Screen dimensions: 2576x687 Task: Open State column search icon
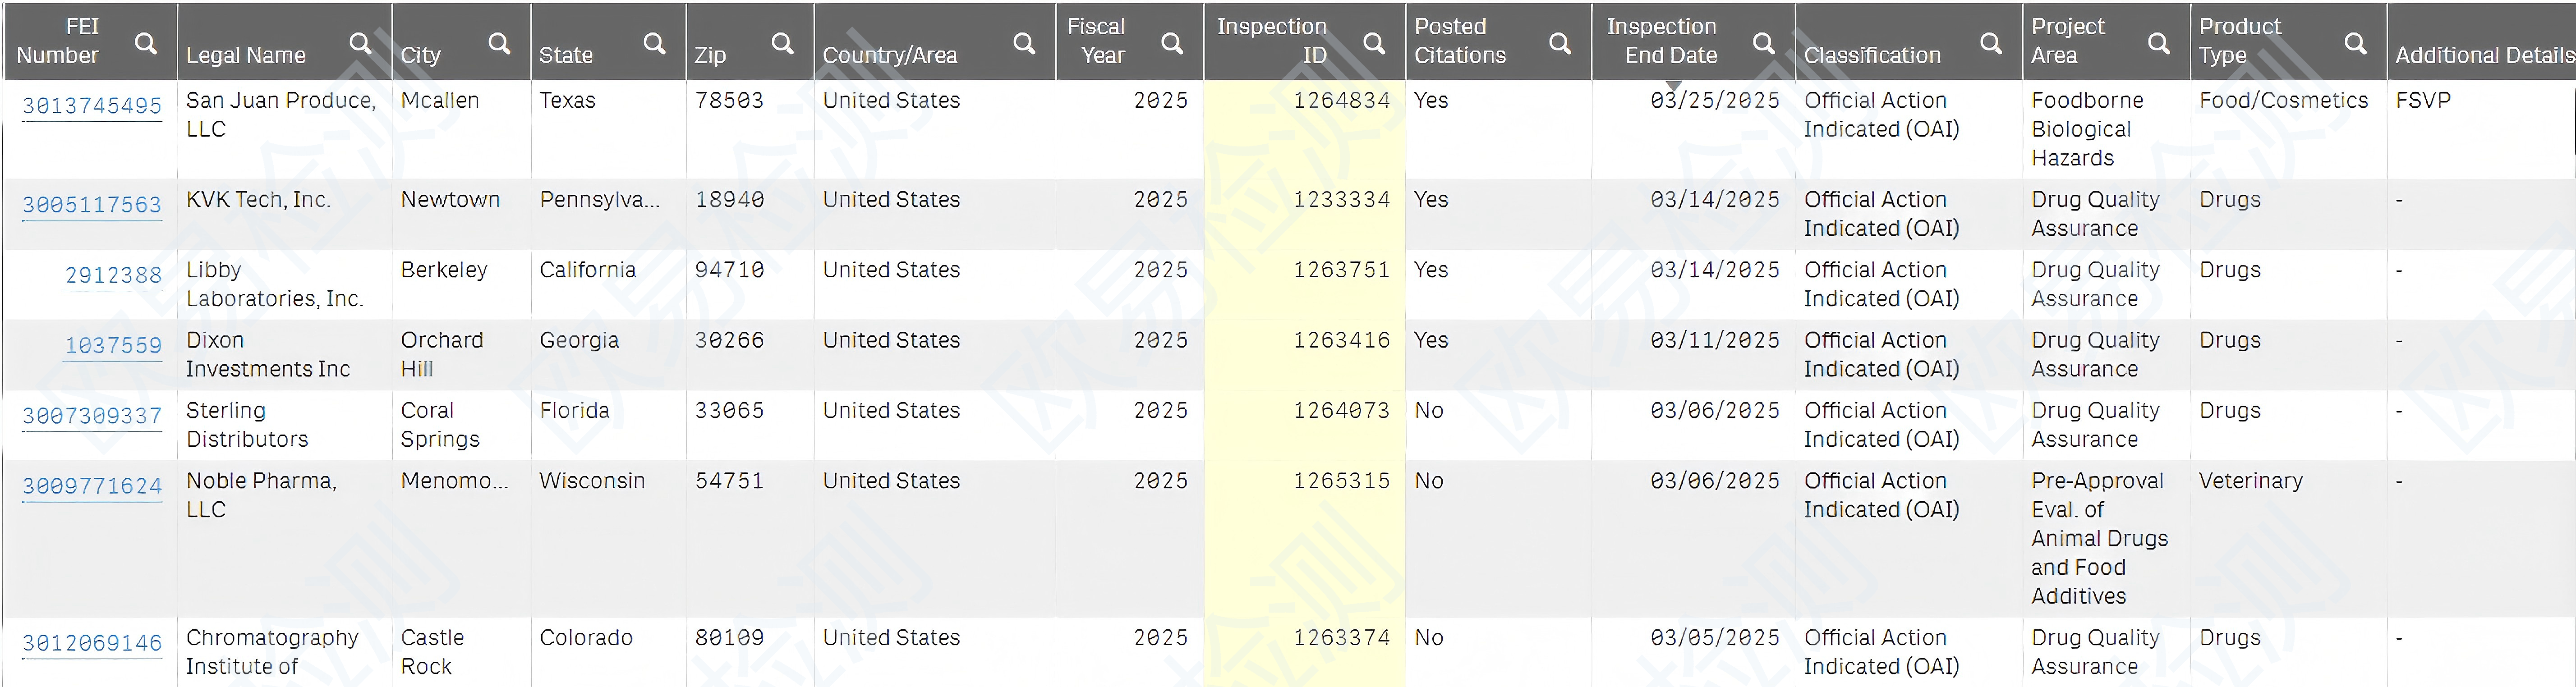click(654, 43)
